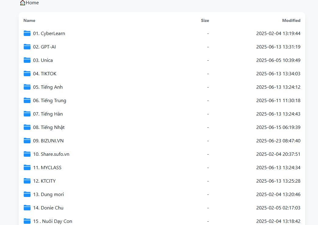
Task: Select the folder icon for 11. MYCLASS
Action: (x=27, y=167)
